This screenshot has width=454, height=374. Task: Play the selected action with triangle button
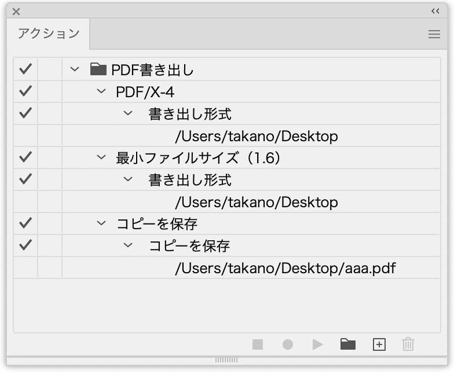pos(317,344)
